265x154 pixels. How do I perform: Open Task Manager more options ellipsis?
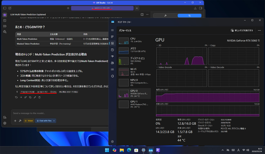point(259,30)
